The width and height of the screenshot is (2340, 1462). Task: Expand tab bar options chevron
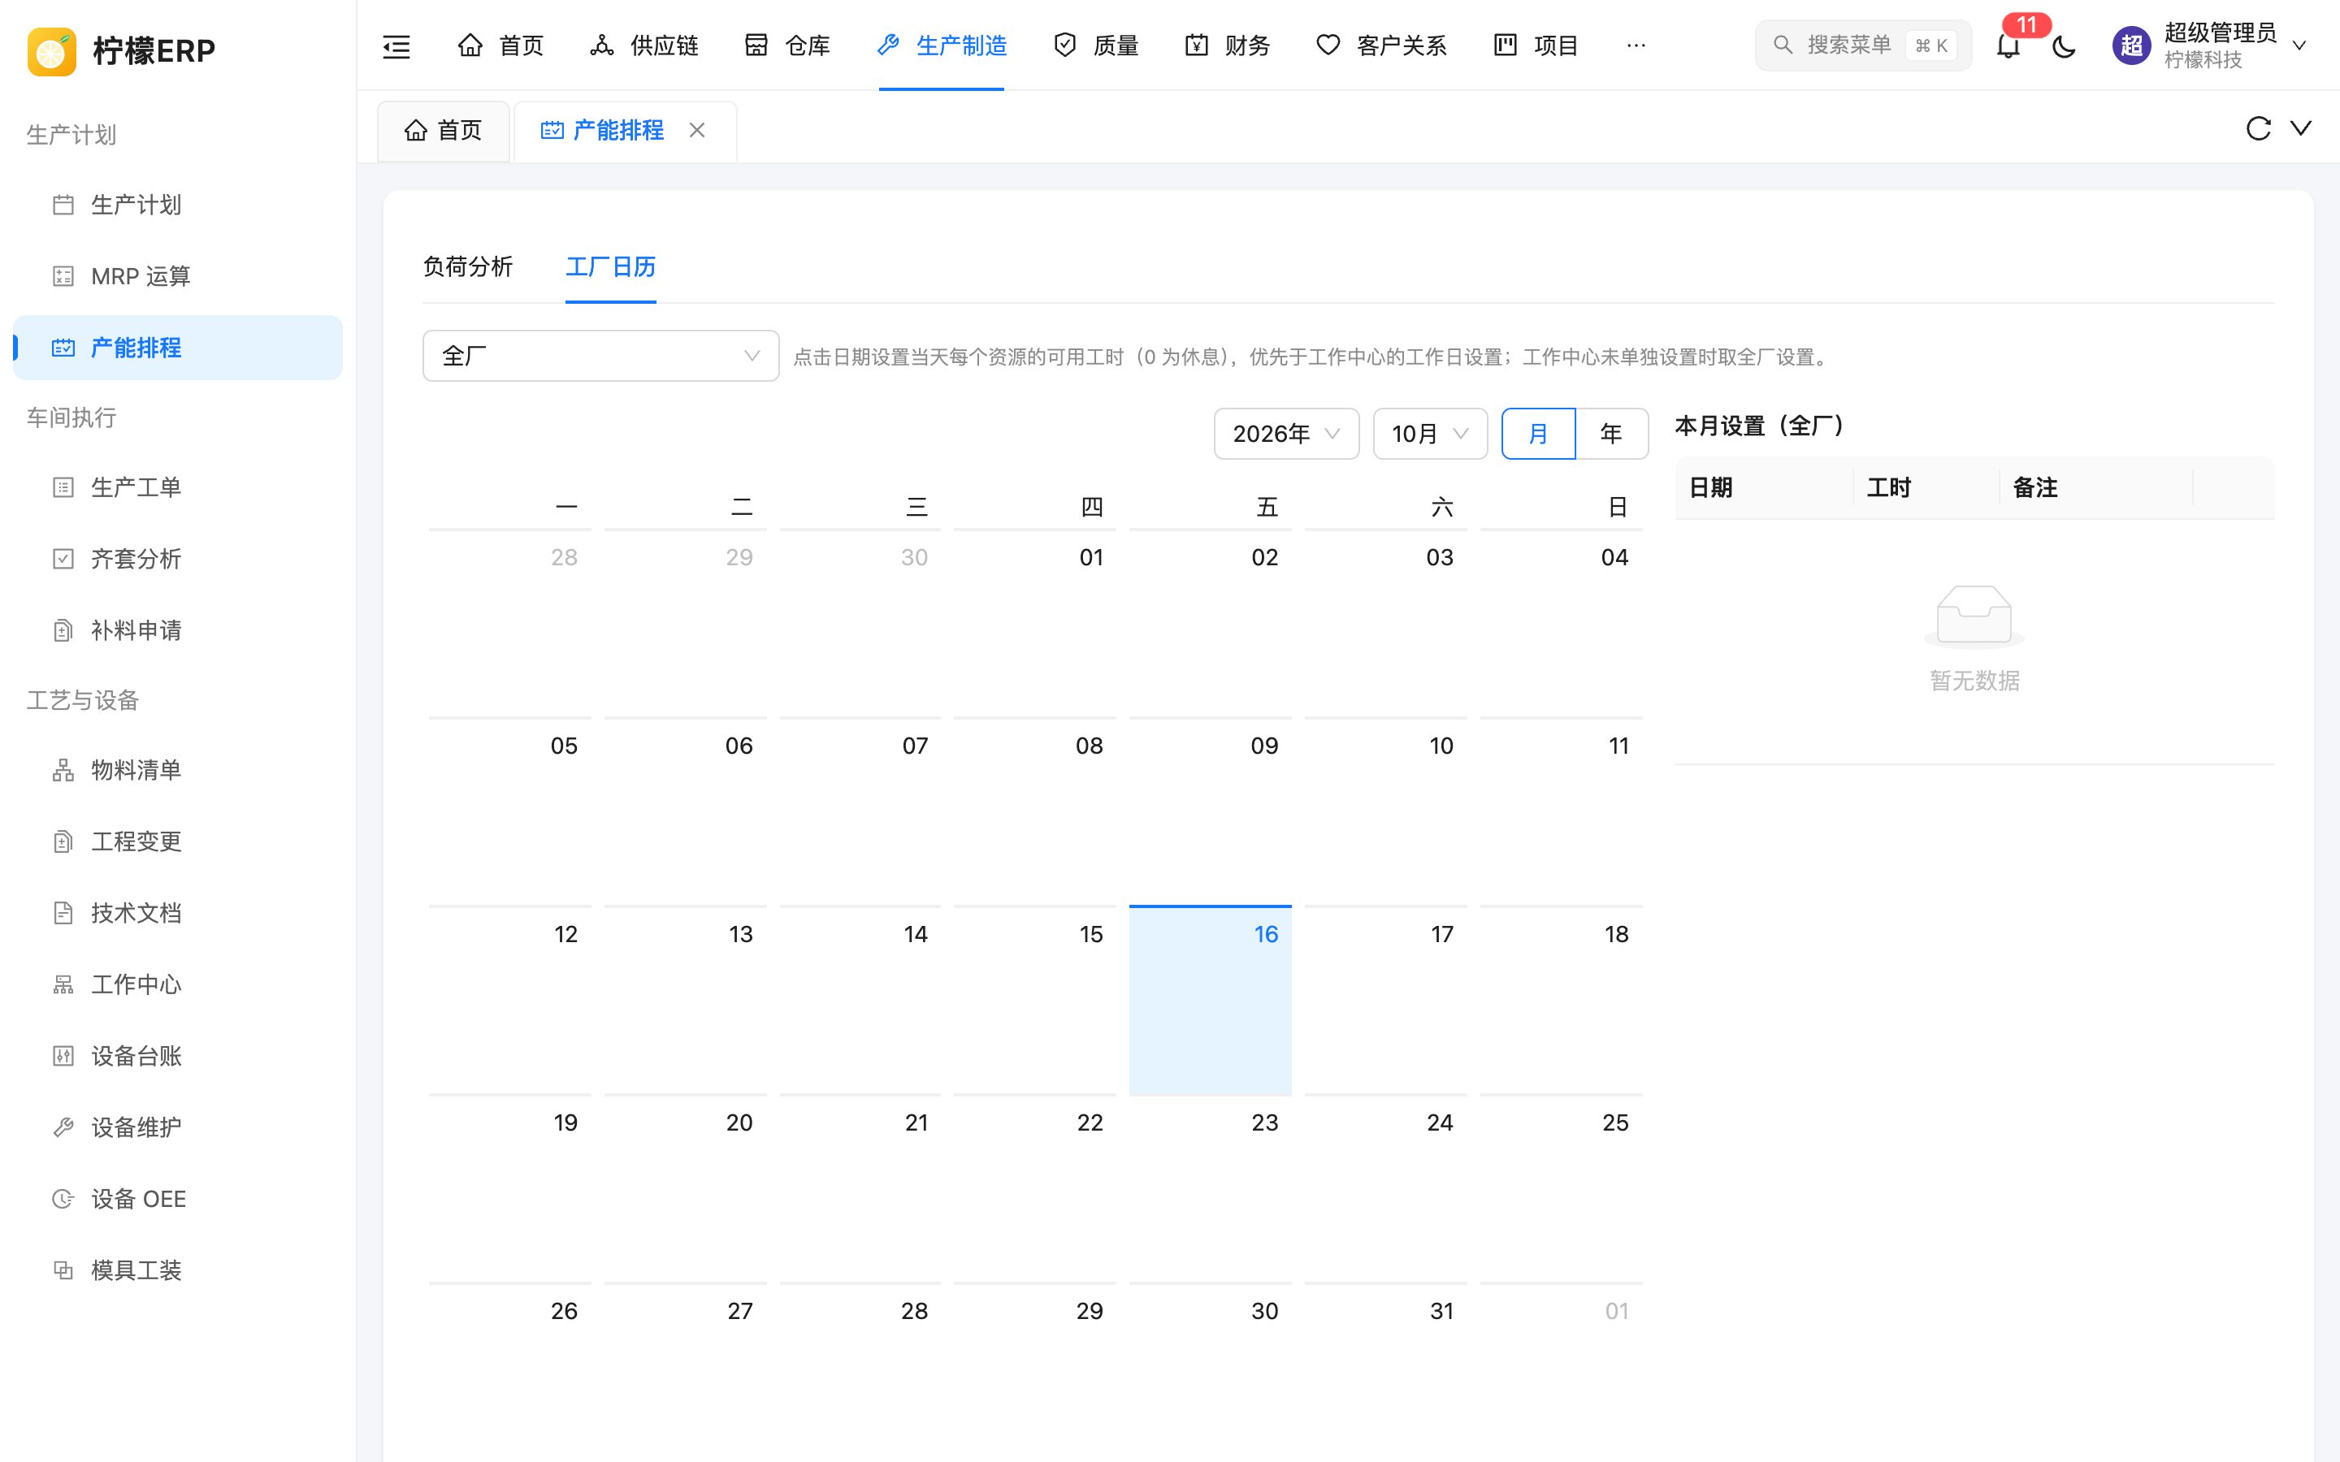[x=2301, y=128]
